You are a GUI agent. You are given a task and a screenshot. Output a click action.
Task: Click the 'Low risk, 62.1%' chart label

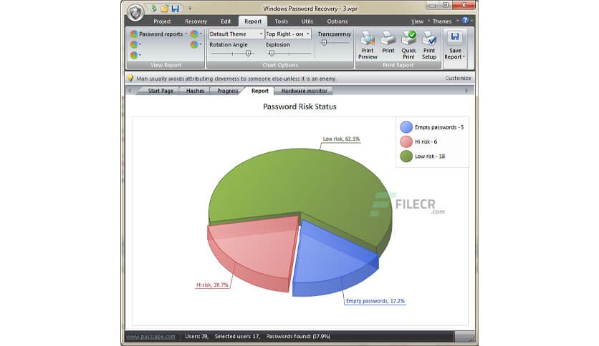(x=341, y=139)
